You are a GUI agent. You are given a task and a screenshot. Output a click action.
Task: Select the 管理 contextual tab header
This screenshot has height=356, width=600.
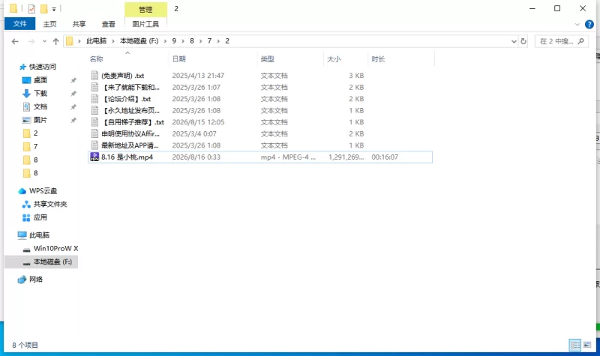point(145,10)
